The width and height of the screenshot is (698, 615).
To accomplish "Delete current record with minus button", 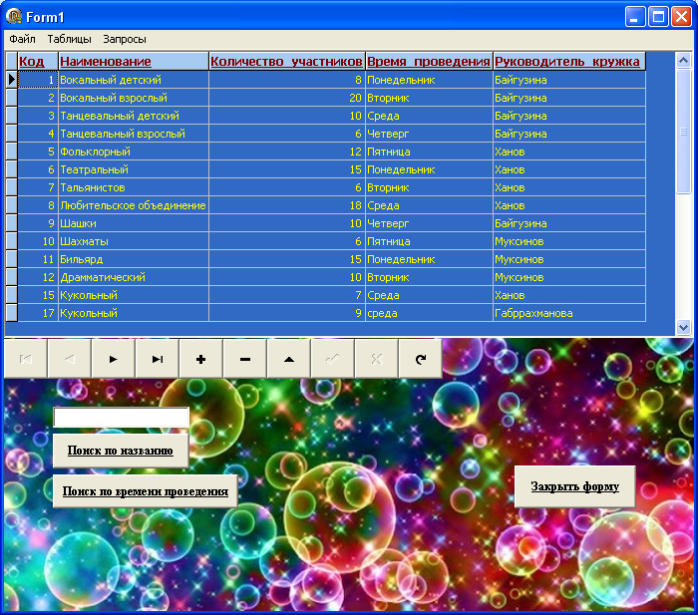I will pyautogui.click(x=245, y=359).
